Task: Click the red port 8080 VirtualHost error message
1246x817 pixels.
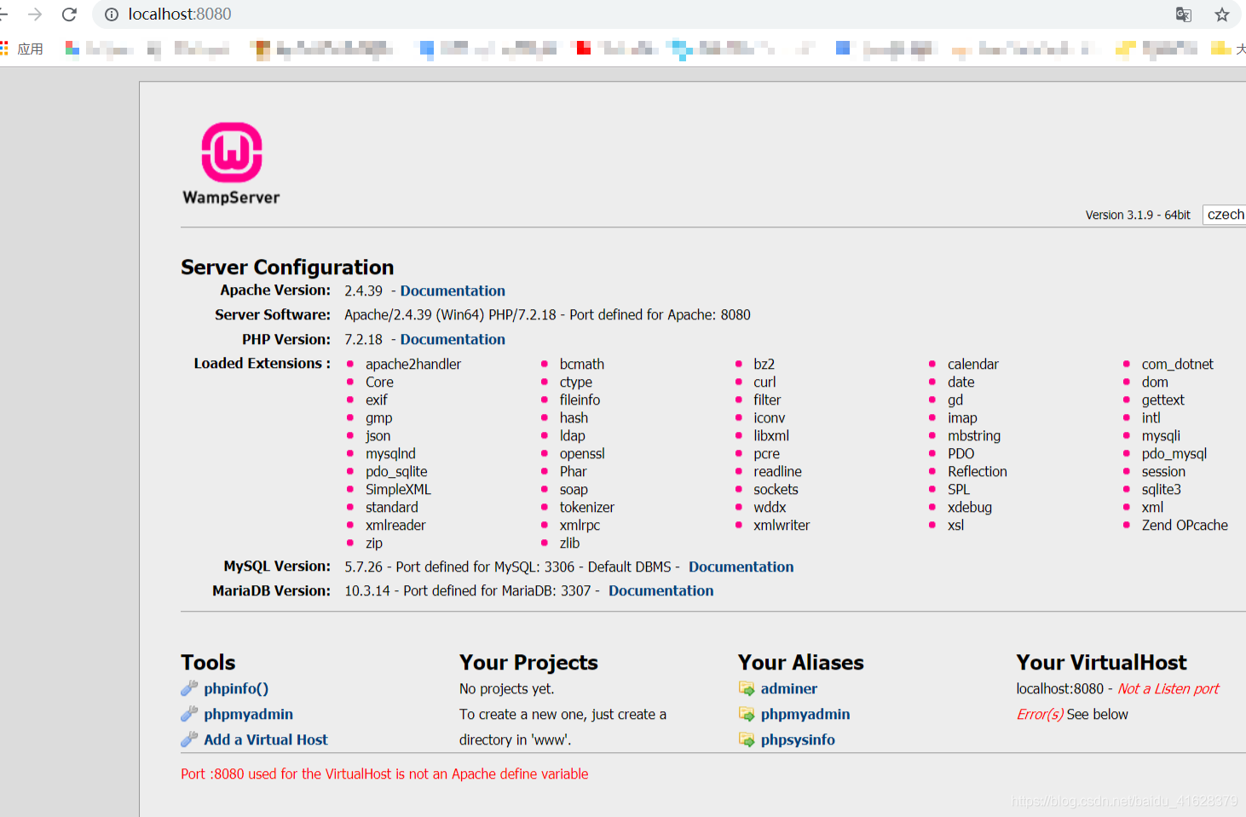Action: click(x=384, y=774)
